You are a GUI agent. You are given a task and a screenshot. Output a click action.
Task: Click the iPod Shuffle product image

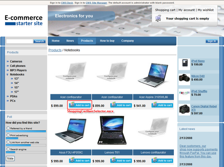tap(184, 94)
